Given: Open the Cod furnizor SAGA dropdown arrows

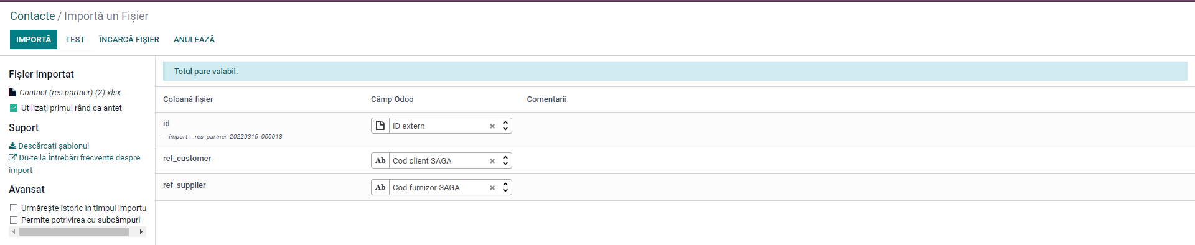Looking at the screenshot, I should [x=505, y=187].
